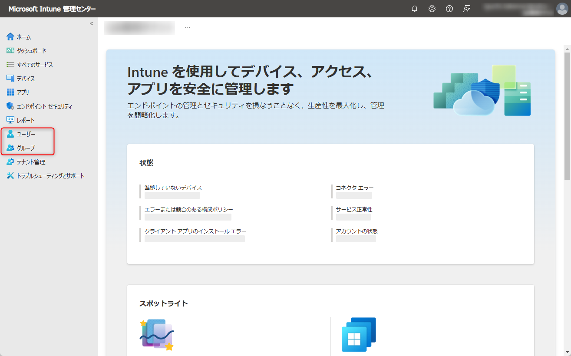Select the エンドポイント セキュリティ shield icon

pyautogui.click(x=10, y=106)
